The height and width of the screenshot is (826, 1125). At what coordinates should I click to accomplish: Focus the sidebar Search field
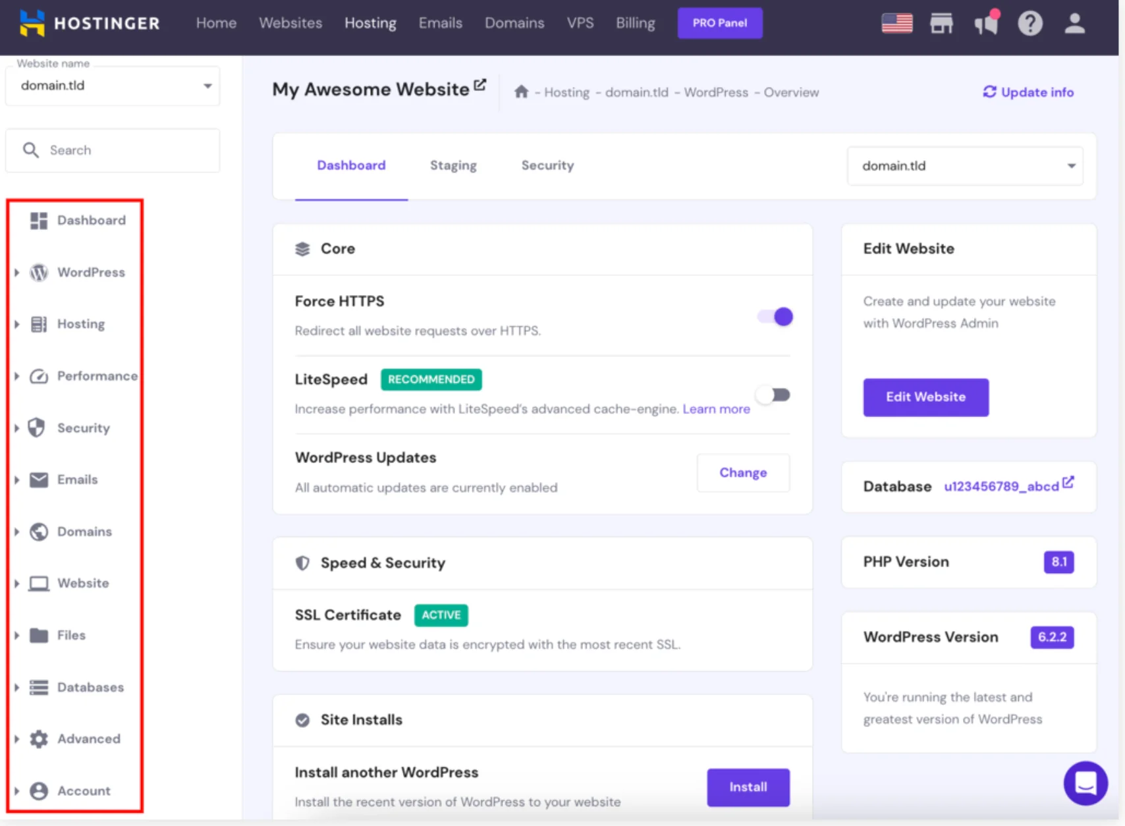(113, 150)
